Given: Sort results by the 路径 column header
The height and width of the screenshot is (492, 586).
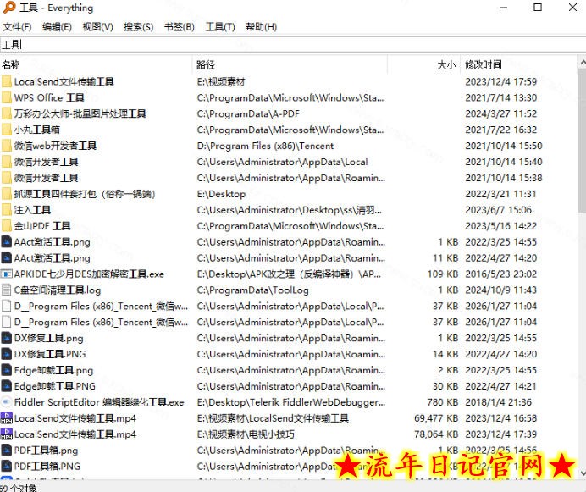Looking at the screenshot, I should click(290, 64).
